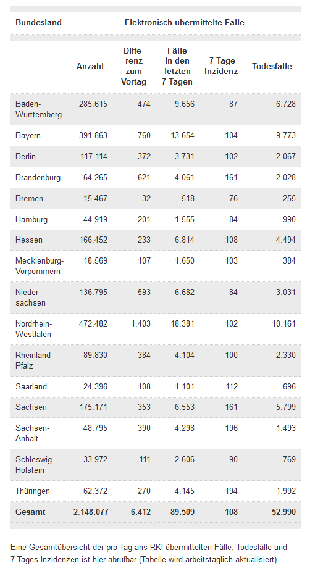Image resolution: width=315 pixels, height=579 pixels.
Task: Click the 7-Tage-Inzidenz column header
Action: (x=221, y=67)
